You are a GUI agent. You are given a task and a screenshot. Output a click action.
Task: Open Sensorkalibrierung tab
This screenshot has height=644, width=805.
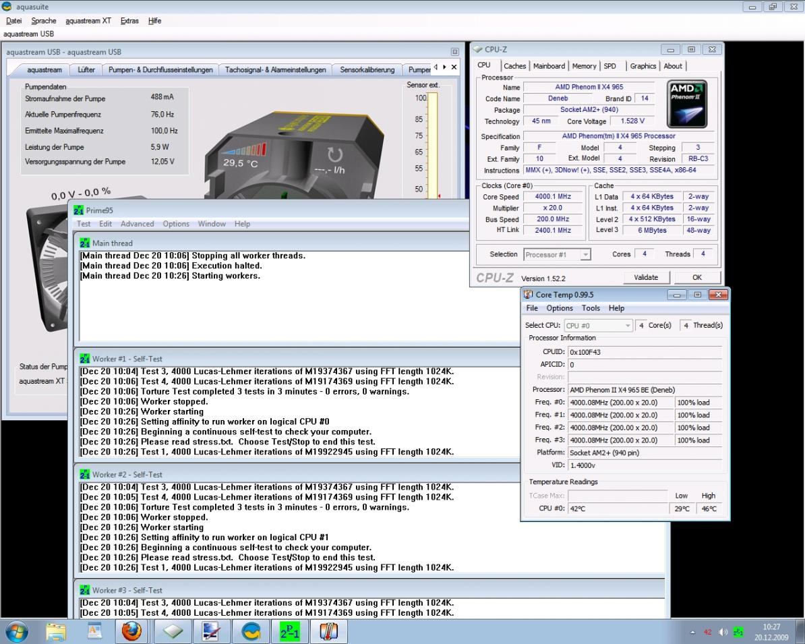(x=367, y=69)
